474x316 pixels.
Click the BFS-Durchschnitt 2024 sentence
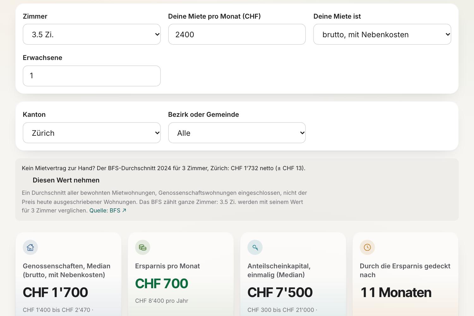164,168
